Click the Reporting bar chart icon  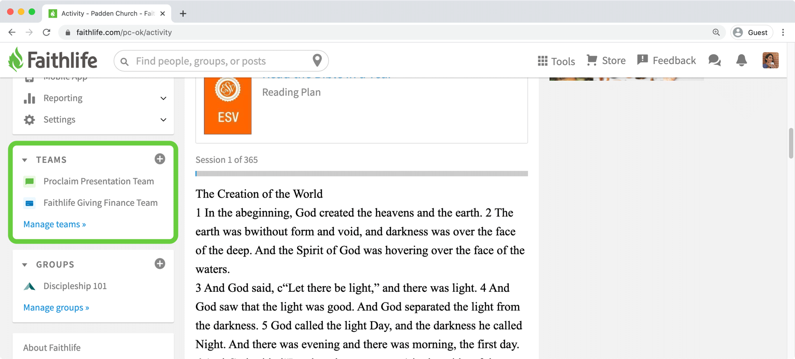coord(29,98)
